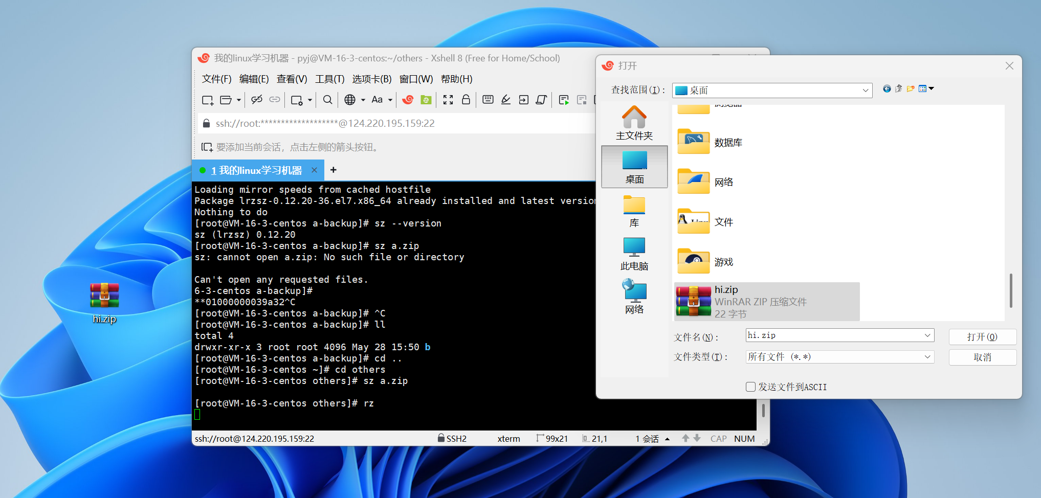Close the 打开 dialog window
This screenshot has width=1041, height=498.
[x=1009, y=66]
